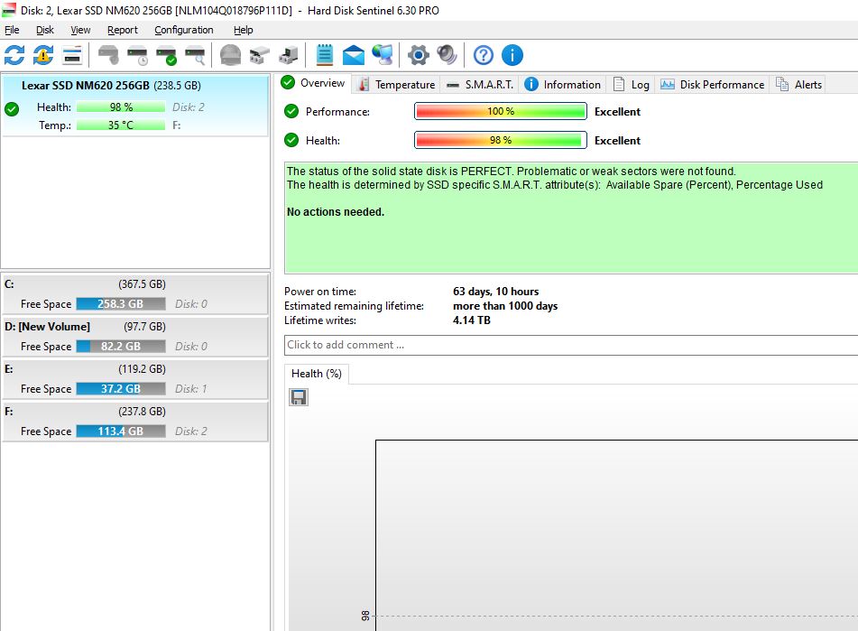Switch to the S.M.A.R.T. tab
This screenshot has width=858, height=631.
[x=480, y=85]
